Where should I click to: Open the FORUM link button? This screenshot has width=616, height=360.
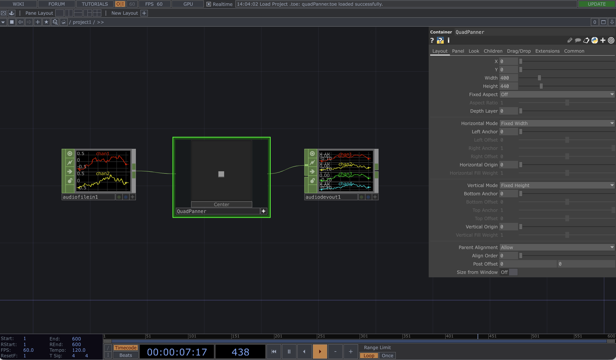tap(57, 4)
